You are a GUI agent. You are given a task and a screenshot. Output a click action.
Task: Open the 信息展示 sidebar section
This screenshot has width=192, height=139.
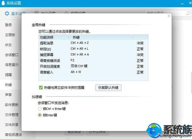[x=12, y=65]
